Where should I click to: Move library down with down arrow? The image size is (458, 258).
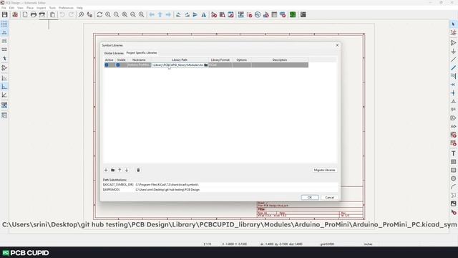127,170
